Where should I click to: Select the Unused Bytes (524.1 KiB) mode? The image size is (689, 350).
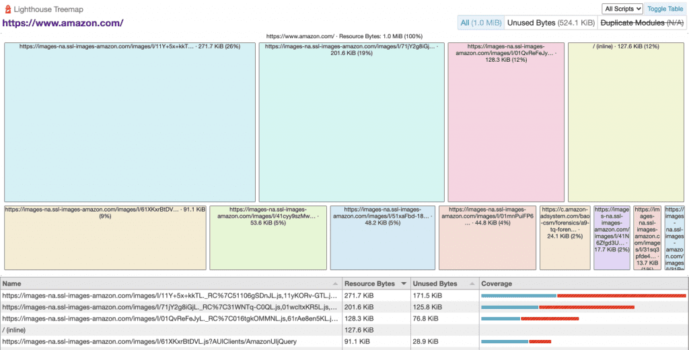[x=551, y=23]
